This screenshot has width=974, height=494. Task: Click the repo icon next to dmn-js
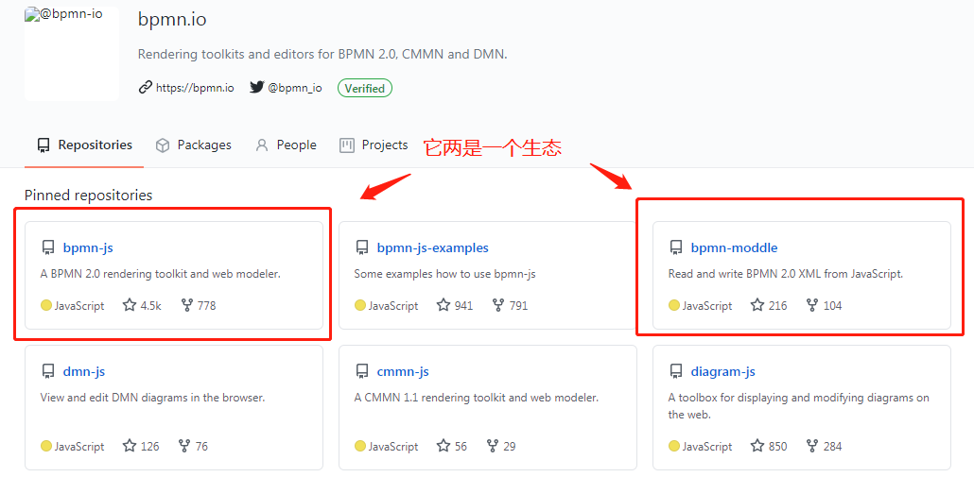click(48, 371)
